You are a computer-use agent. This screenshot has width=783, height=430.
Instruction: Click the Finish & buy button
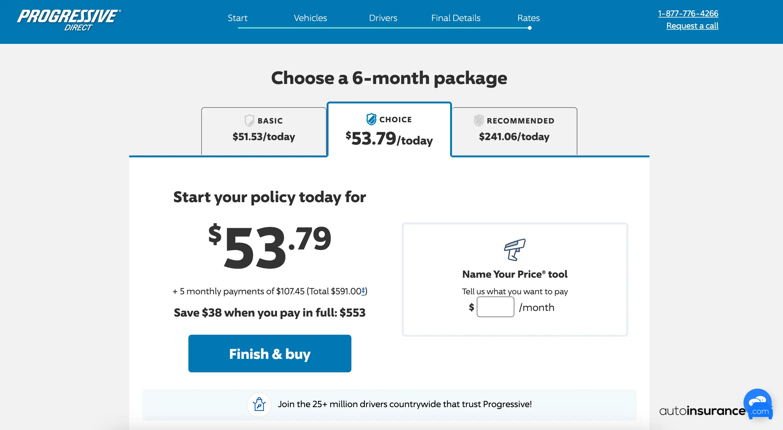click(x=270, y=354)
